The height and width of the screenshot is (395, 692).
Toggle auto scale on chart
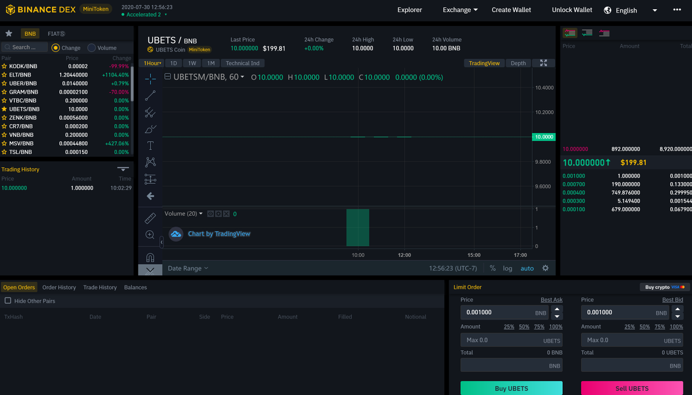click(x=527, y=268)
